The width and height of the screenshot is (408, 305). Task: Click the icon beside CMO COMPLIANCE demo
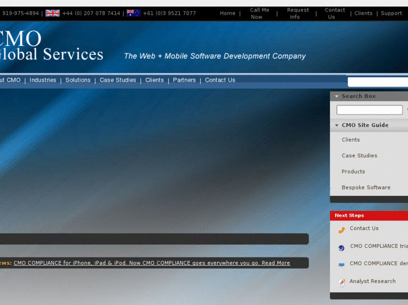point(341,265)
